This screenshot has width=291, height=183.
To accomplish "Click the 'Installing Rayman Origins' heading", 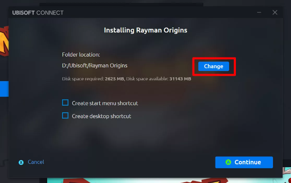I will coord(145,30).
